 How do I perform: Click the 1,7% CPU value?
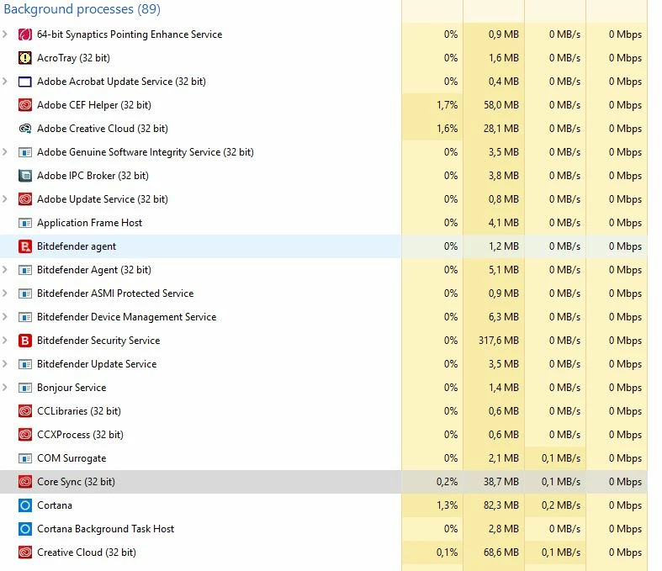point(448,104)
